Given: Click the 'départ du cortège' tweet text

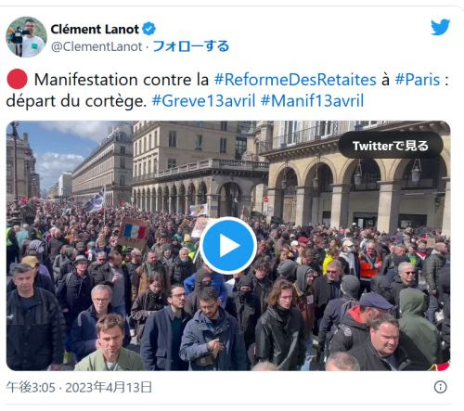Looking at the screenshot, I should click(x=76, y=101).
